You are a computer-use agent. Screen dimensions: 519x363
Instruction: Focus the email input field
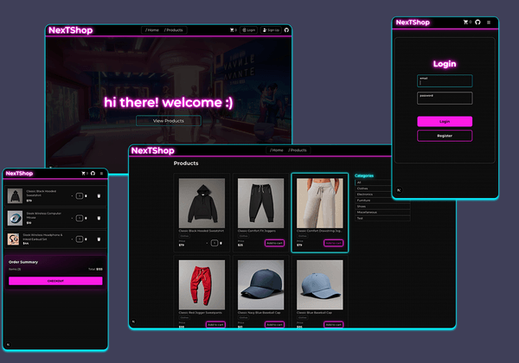[445, 81]
